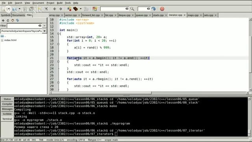
Task: Find the entered text with the magnifier
Action: click(132, 9)
